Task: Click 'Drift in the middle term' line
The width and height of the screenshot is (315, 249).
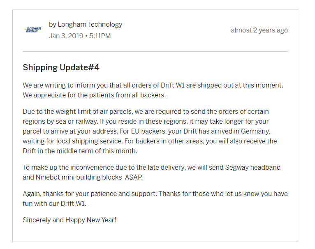Action: (x=80, y=151)
